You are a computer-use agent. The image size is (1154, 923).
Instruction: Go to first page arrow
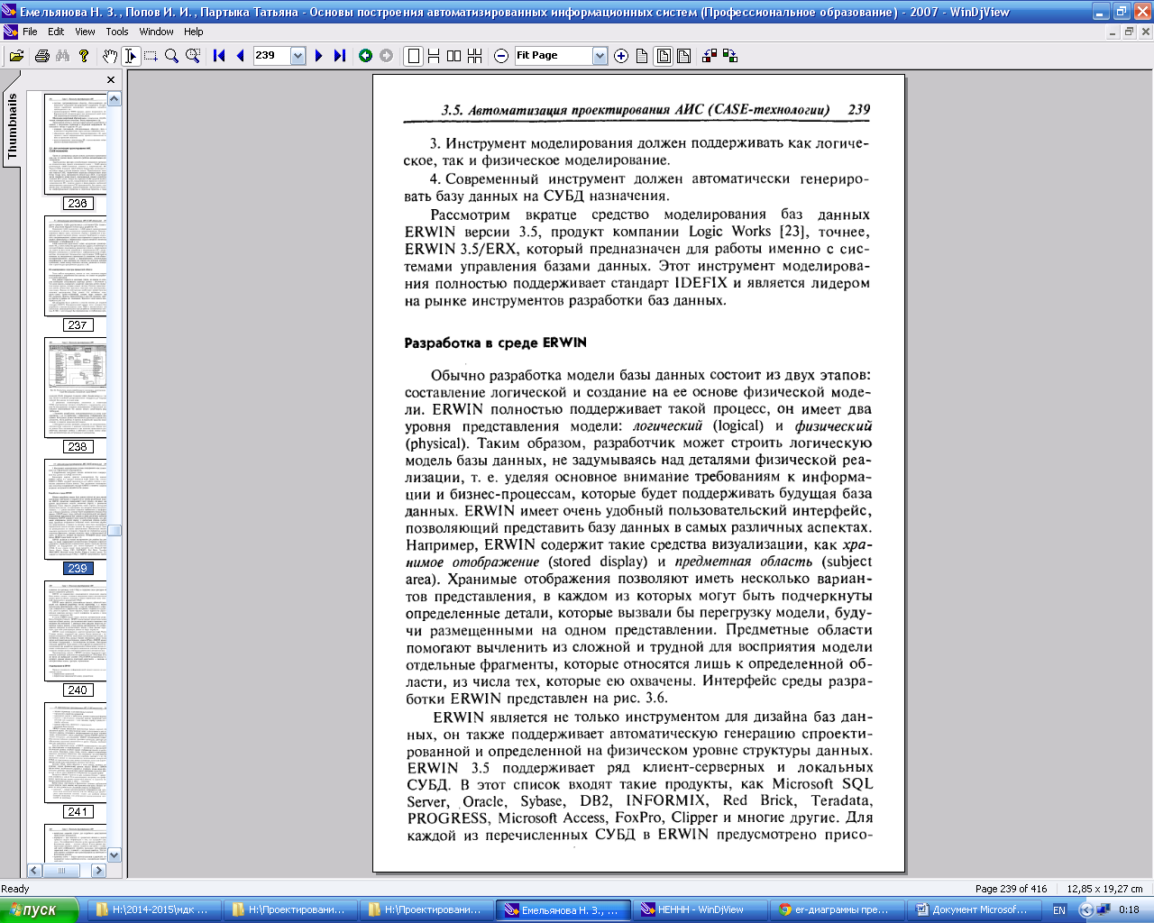tap(219, 56)
